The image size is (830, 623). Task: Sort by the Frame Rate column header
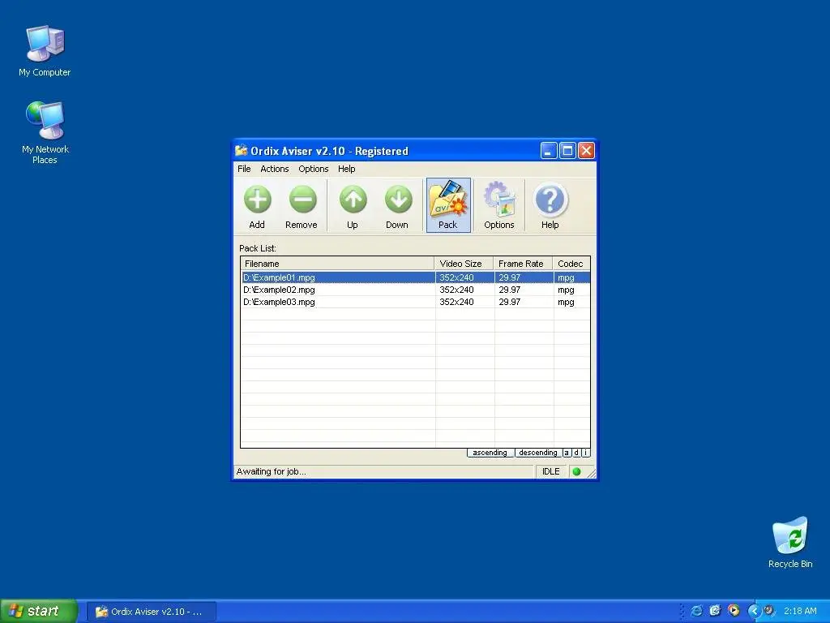[x=523, y=264]
